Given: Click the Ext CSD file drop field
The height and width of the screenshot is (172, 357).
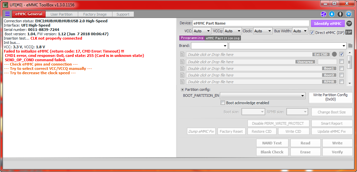Looking at the screenshot, I should coord(258,54).
